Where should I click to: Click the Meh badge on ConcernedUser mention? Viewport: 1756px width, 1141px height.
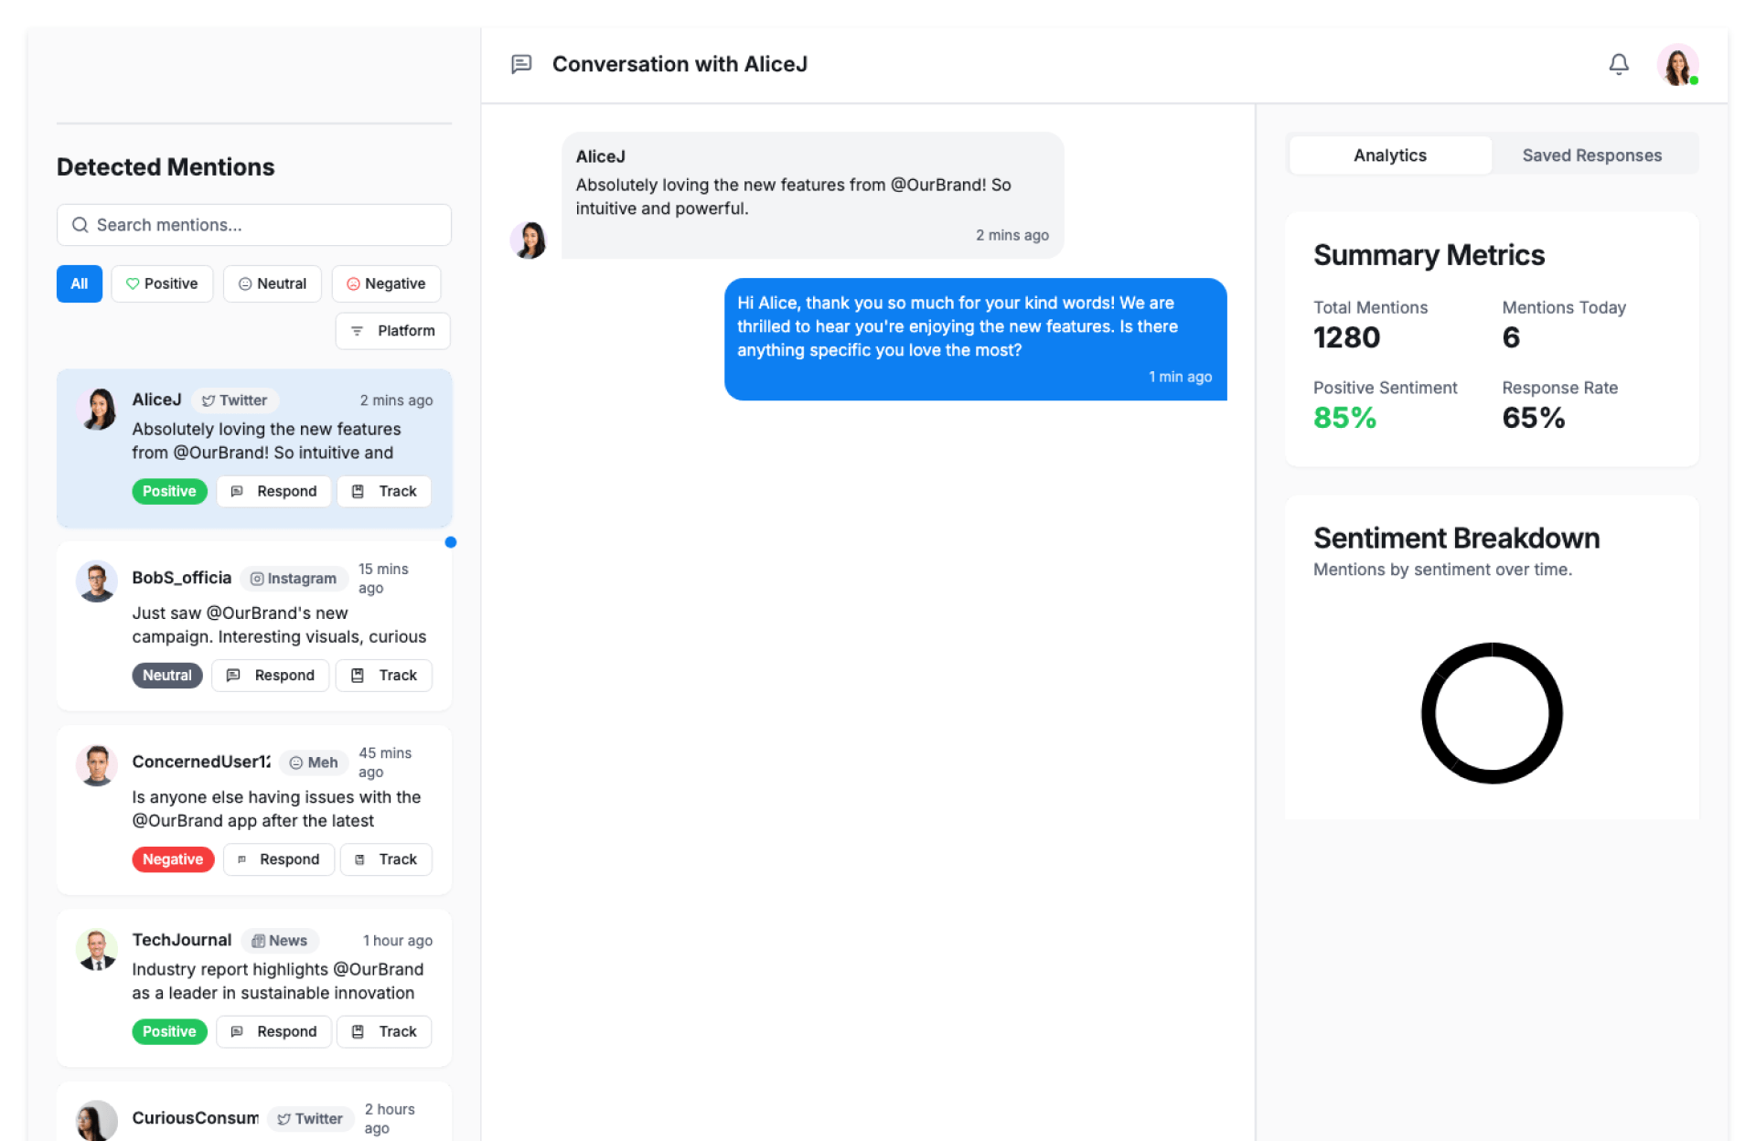tap(314, 762)
